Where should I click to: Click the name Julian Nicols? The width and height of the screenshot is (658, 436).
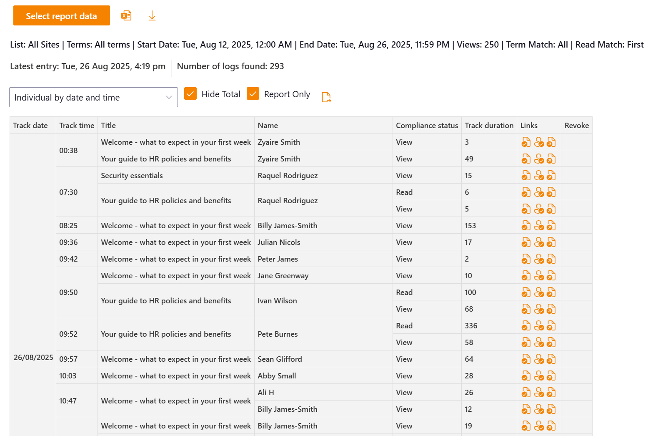pos(279,242)
